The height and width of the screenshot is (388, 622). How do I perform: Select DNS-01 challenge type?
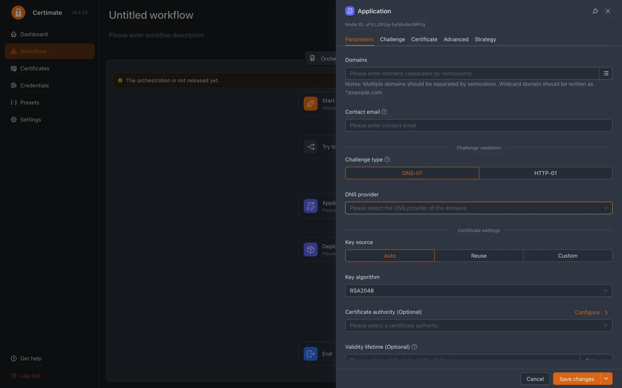click(x=412, y=173)
